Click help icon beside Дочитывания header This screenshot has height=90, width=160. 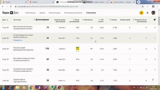[34, 19]
